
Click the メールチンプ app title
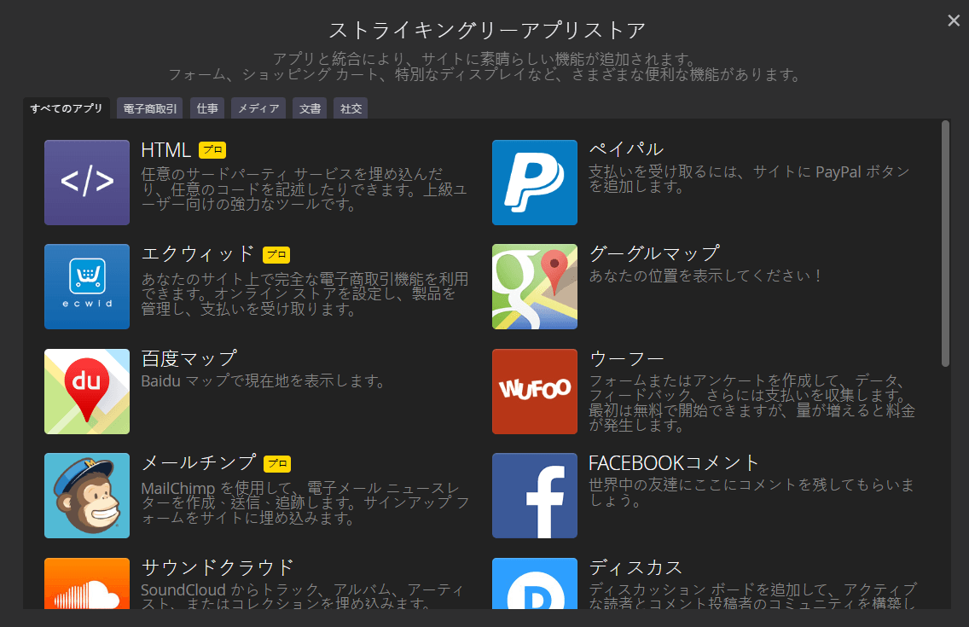[199, 462]
